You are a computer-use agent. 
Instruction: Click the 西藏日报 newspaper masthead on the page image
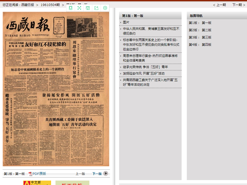28,25
